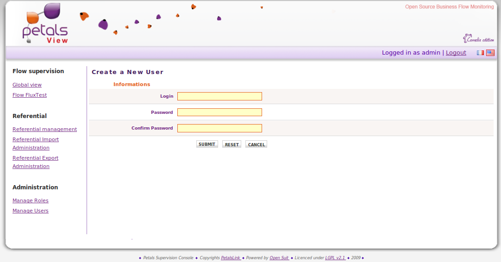Open the Global view link
Viewport: 501px width, 262px height.
click(x=27, y=85)
